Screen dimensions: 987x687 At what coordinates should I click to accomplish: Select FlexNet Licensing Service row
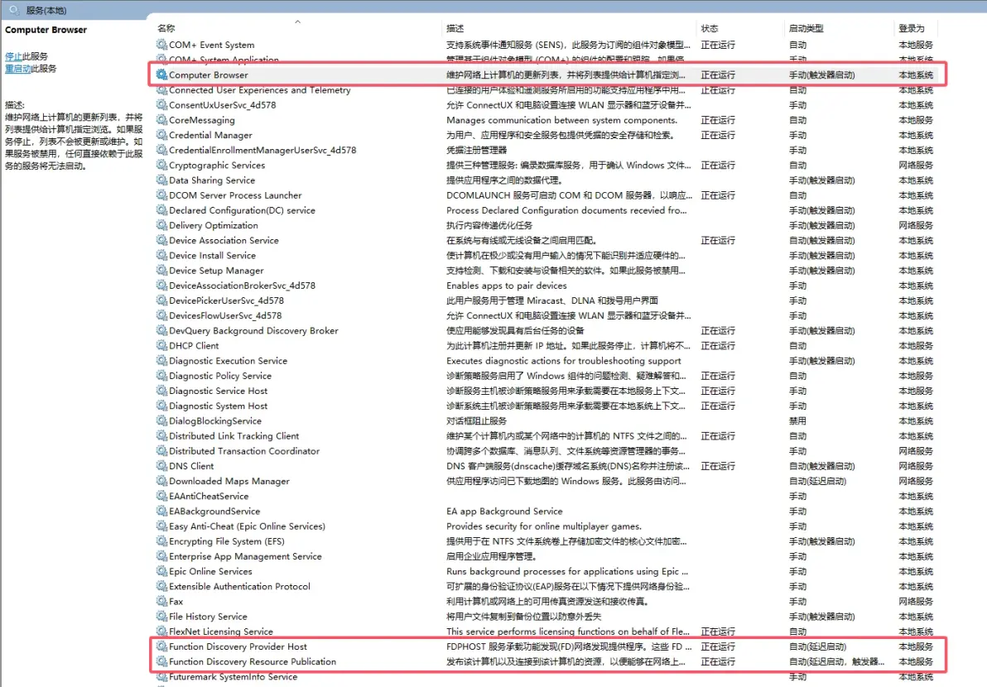point(546,632)
